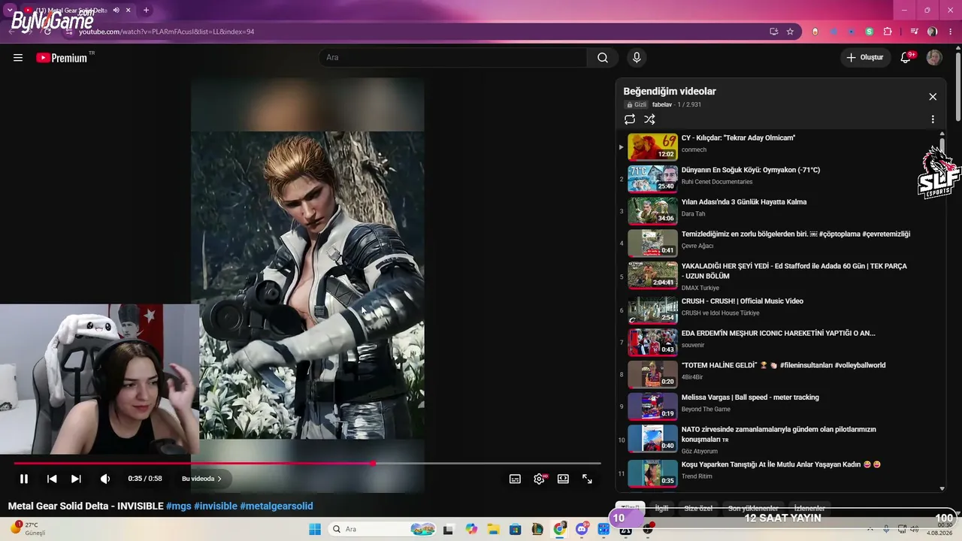Open the media control button in Chrome
Viewport: 962px width, 541px height.
915,32
